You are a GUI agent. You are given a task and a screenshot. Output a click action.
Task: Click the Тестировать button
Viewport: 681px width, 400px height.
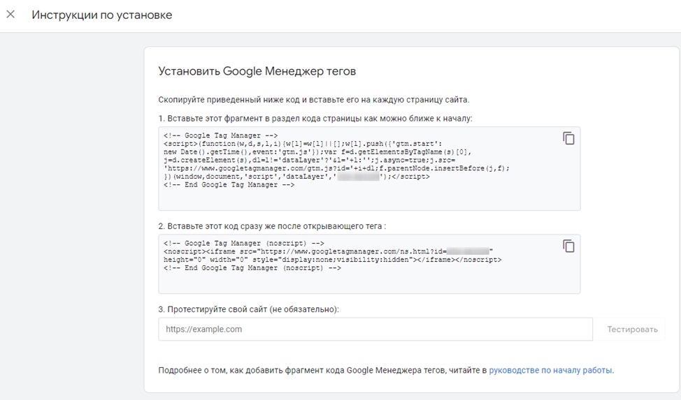point(632,329)
